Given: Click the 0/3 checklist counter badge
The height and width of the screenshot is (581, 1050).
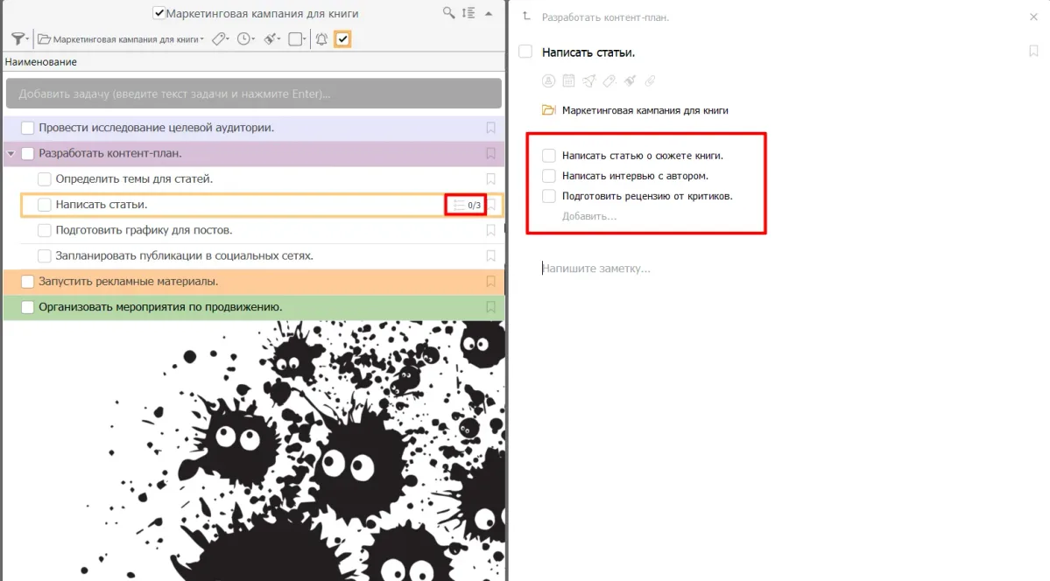Looking at the screenshot, I should [466, 206].
